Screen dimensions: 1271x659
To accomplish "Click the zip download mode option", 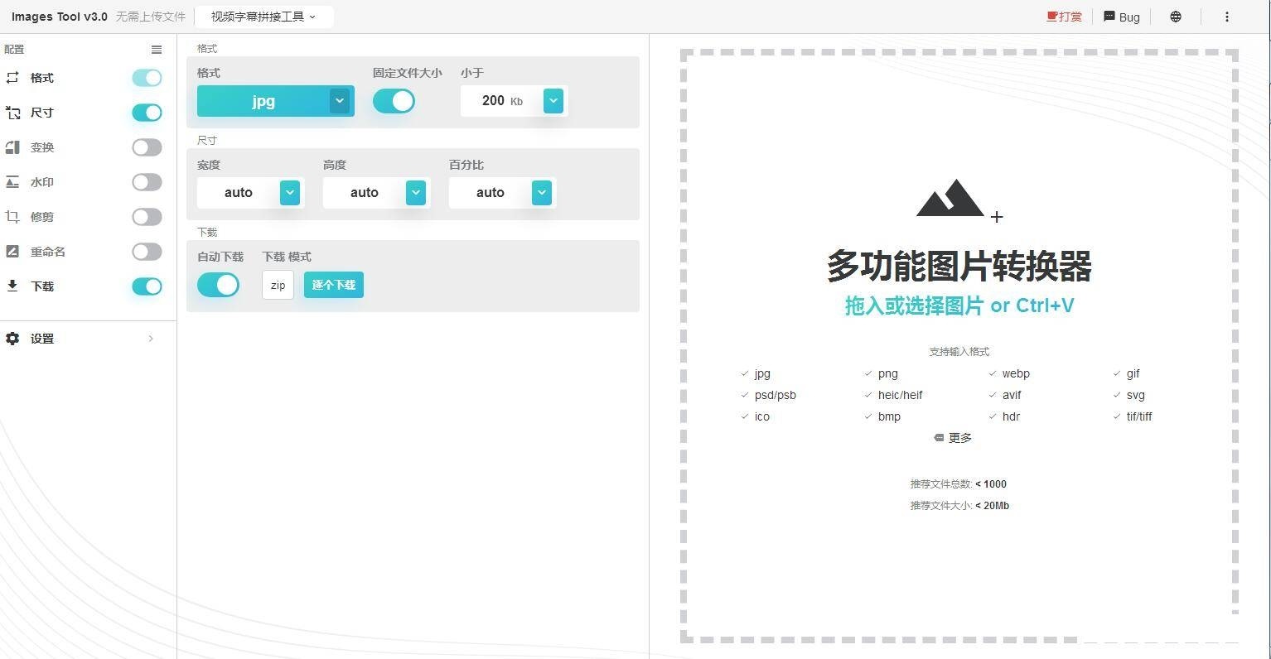I will click(277, 284).
